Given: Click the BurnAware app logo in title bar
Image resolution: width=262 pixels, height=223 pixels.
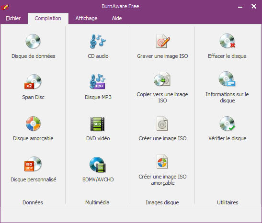Looking at the screenshot, I should [5, 7].
